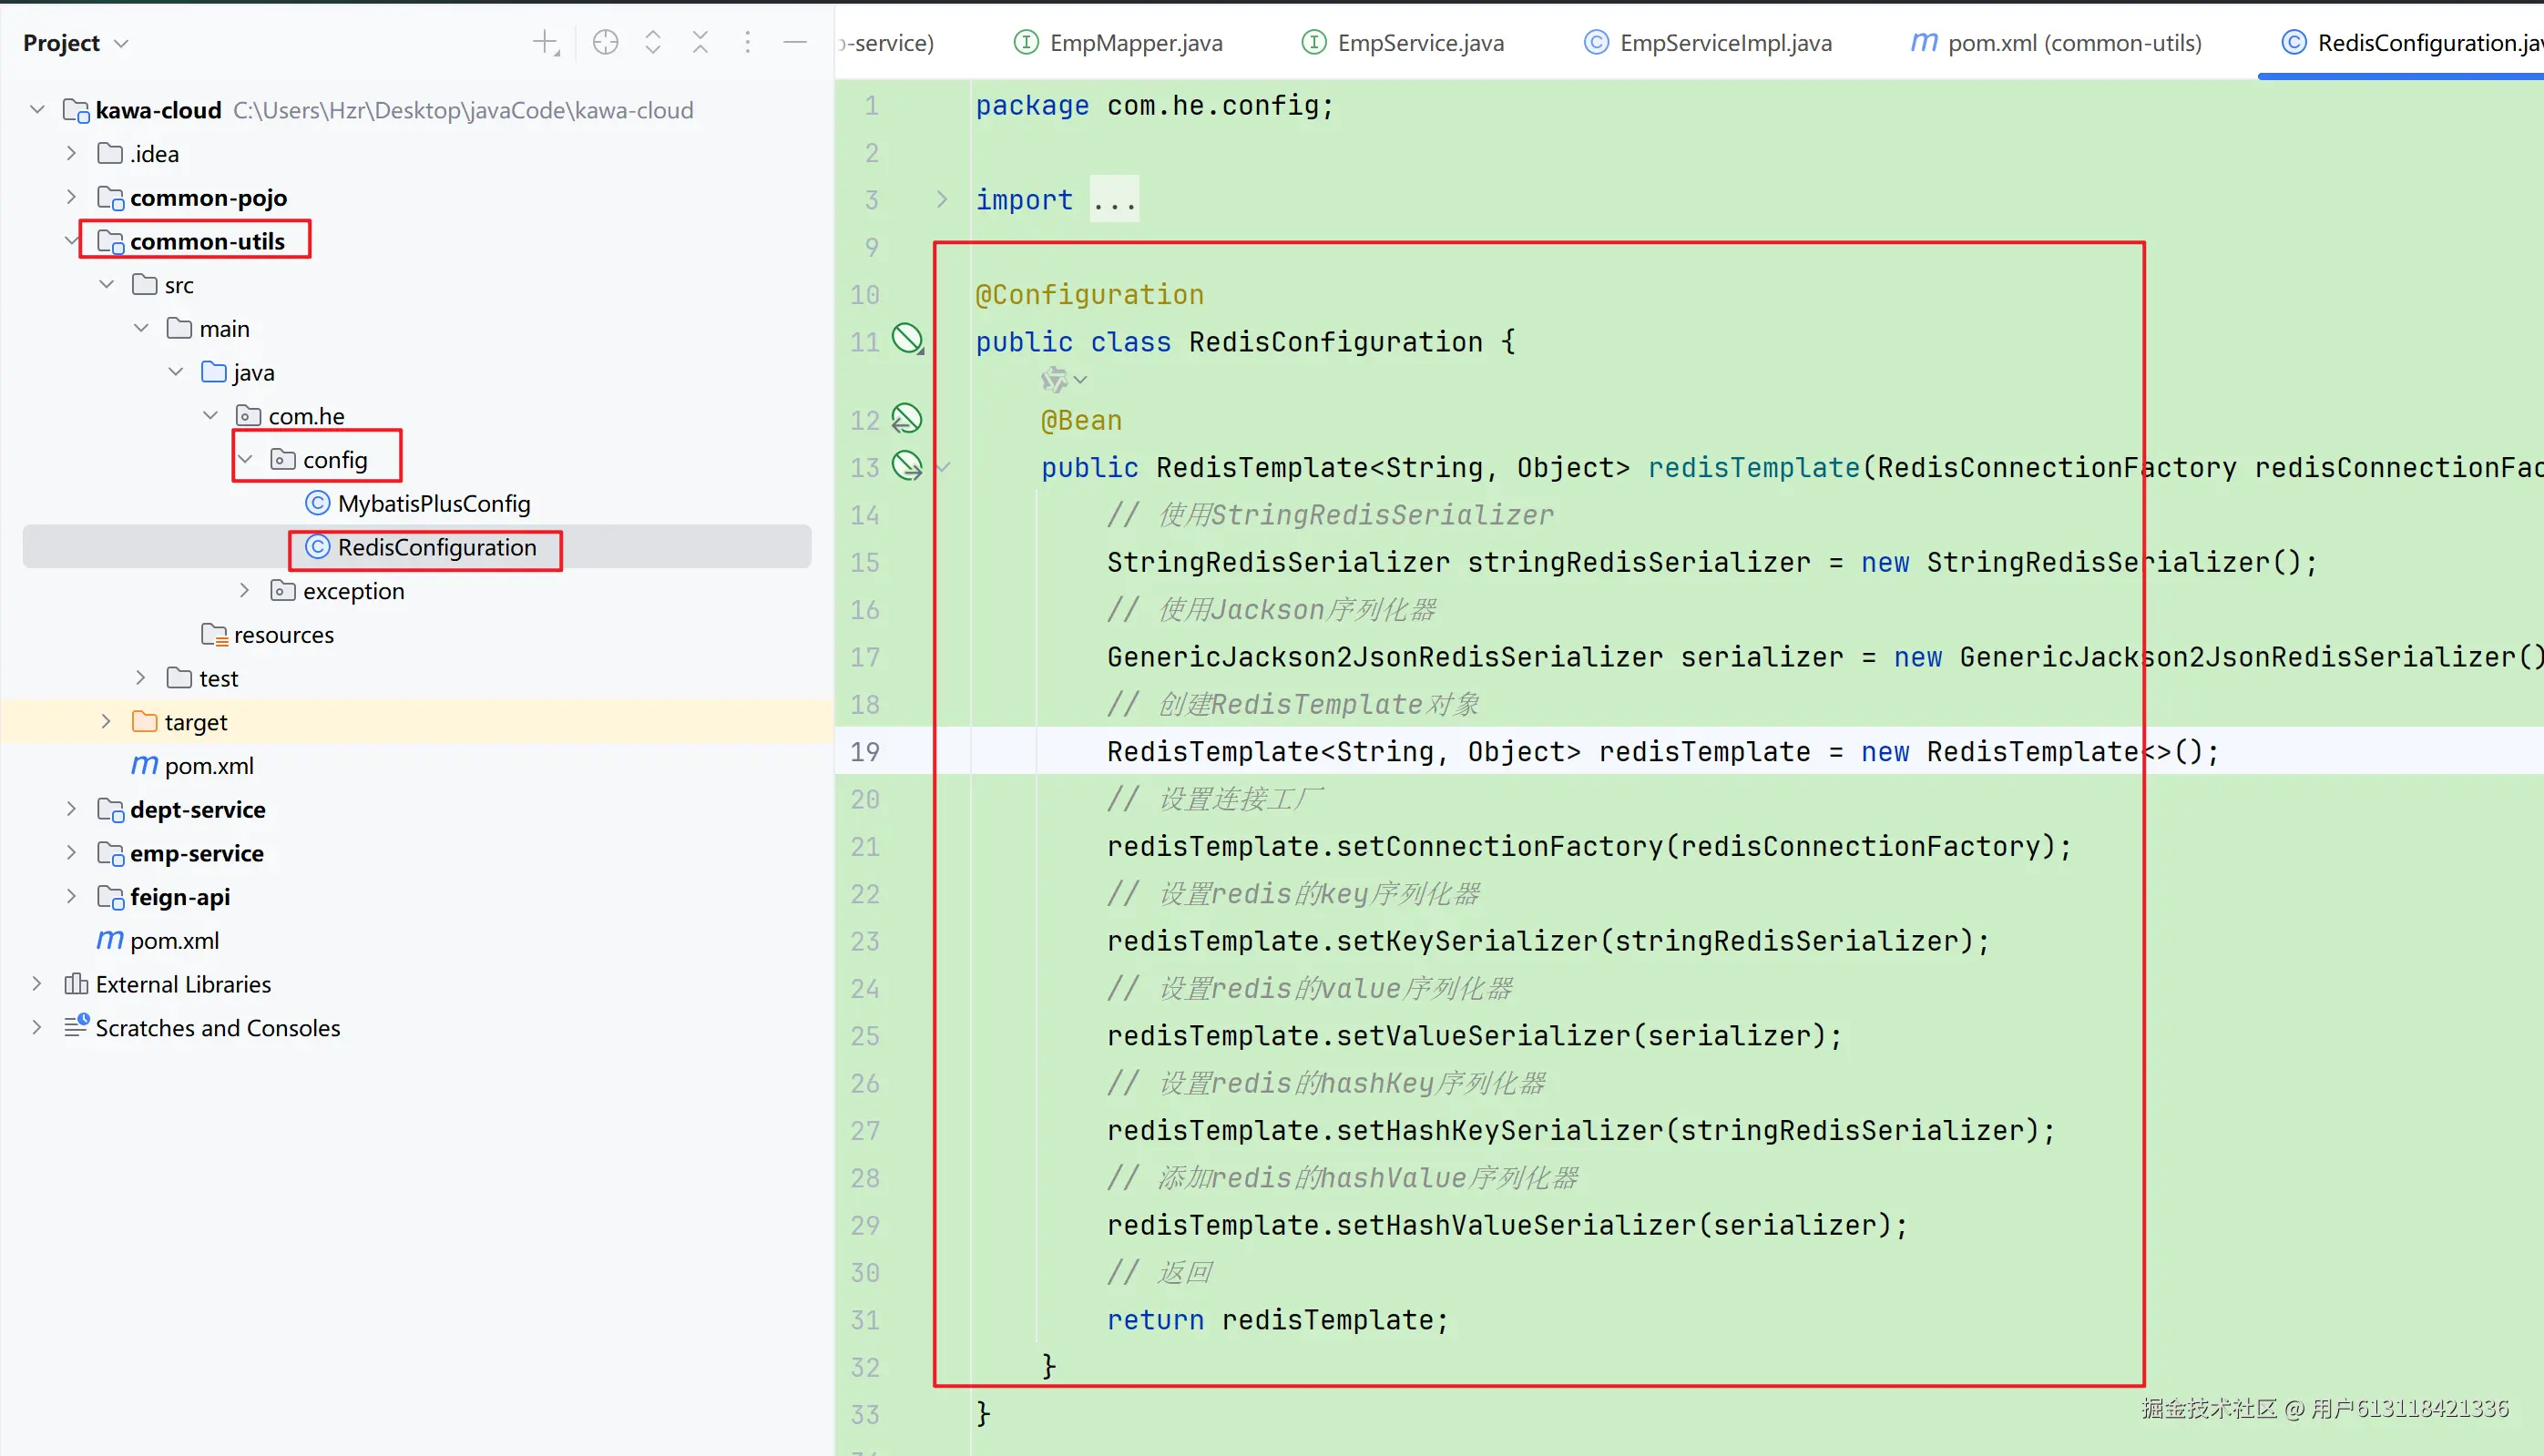Click the Select Opened File crosshair icon
Viewport: 2544px width, 1456px height.
[x=605, y=42]
